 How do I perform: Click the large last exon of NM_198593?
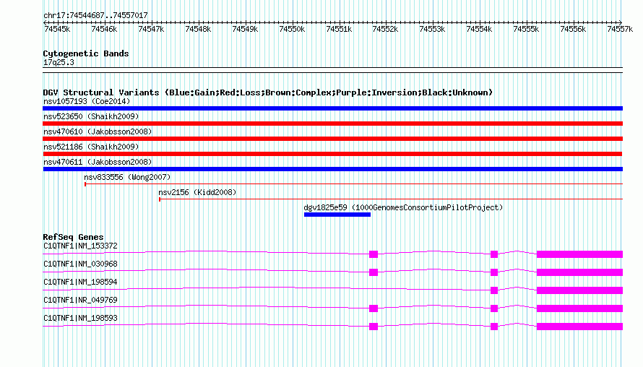click(x=580, y=327)
